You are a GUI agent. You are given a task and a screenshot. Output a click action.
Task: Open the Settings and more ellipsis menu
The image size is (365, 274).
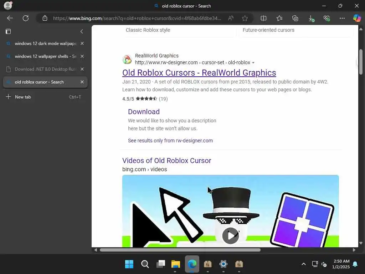pos(342,18)
